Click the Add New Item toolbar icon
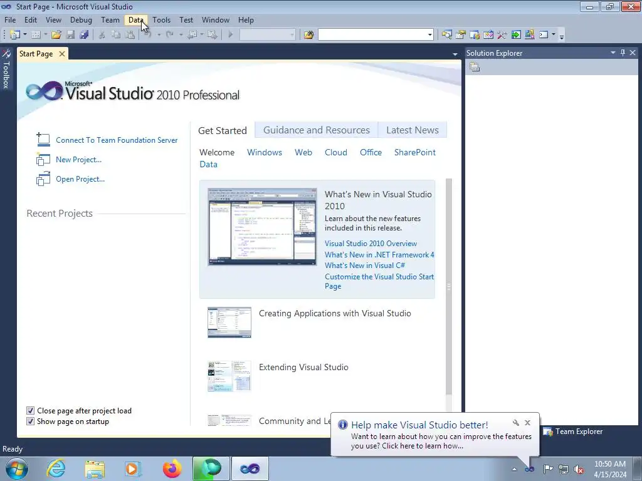Viewport: 642px width, 481px height. point(36,35)
